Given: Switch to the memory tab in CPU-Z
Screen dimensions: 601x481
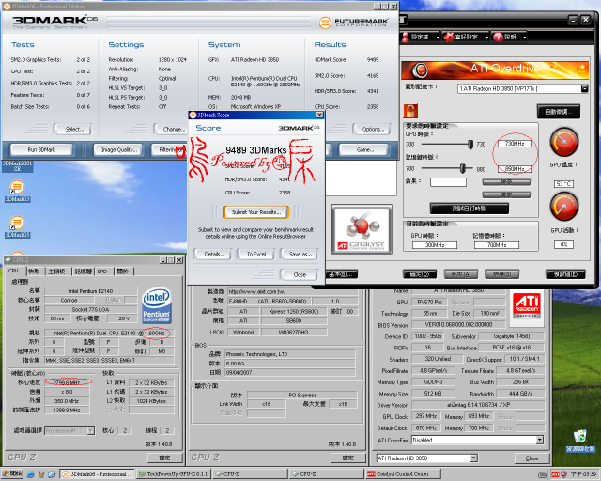Looking at the screenshot, I should (x=83, y=272).
